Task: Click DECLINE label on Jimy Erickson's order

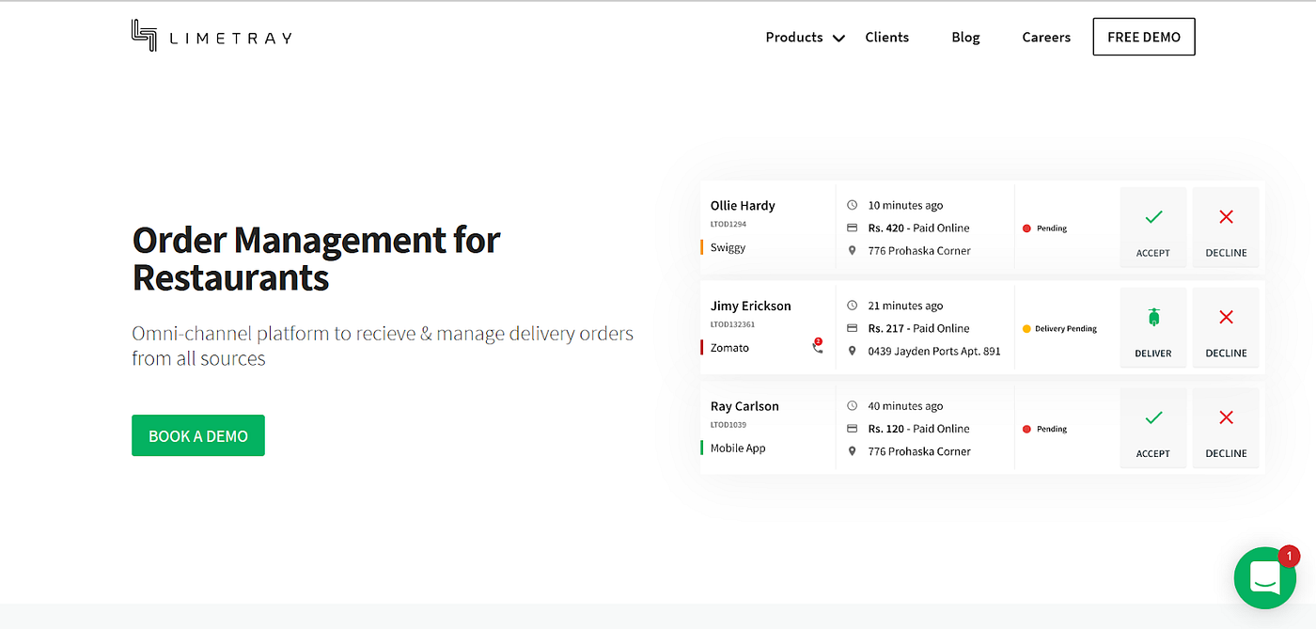Action: (1226, 354)
